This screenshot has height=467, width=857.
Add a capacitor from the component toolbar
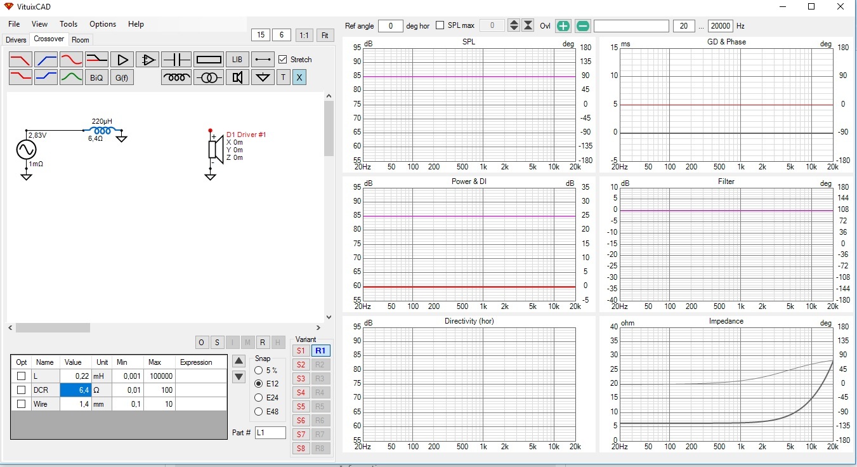(176, 60)
